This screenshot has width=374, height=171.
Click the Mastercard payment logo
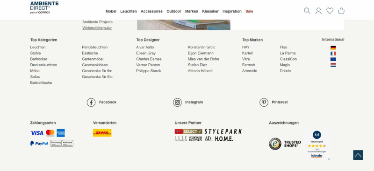coord(50,133)
